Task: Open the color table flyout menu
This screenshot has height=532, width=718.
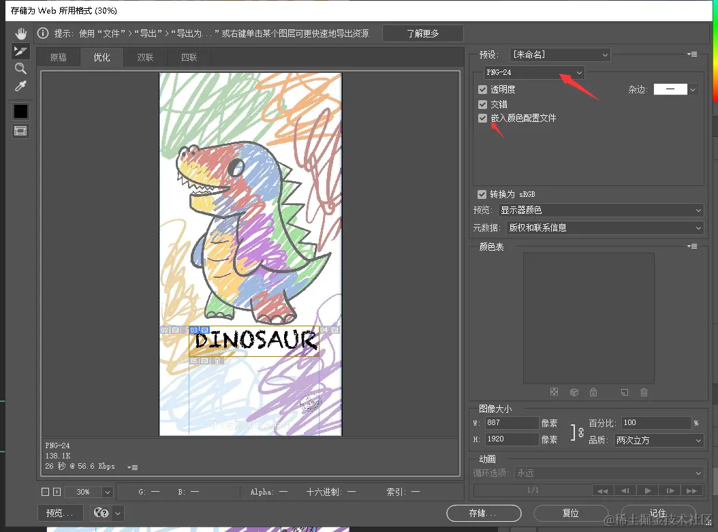Action: pos(692,247)
